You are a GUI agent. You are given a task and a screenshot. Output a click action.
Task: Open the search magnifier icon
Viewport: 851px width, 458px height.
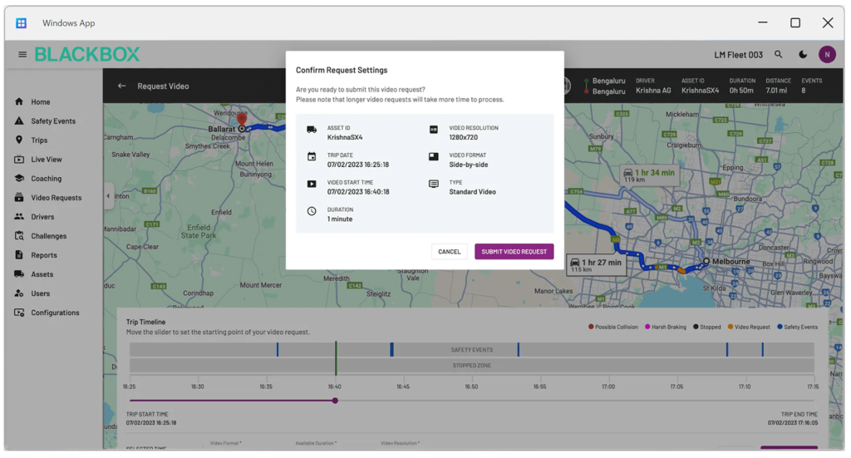tap(778, 54)
